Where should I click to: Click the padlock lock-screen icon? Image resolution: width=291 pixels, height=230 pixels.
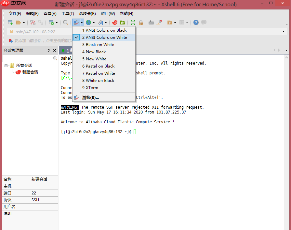(x=141, y=23)
